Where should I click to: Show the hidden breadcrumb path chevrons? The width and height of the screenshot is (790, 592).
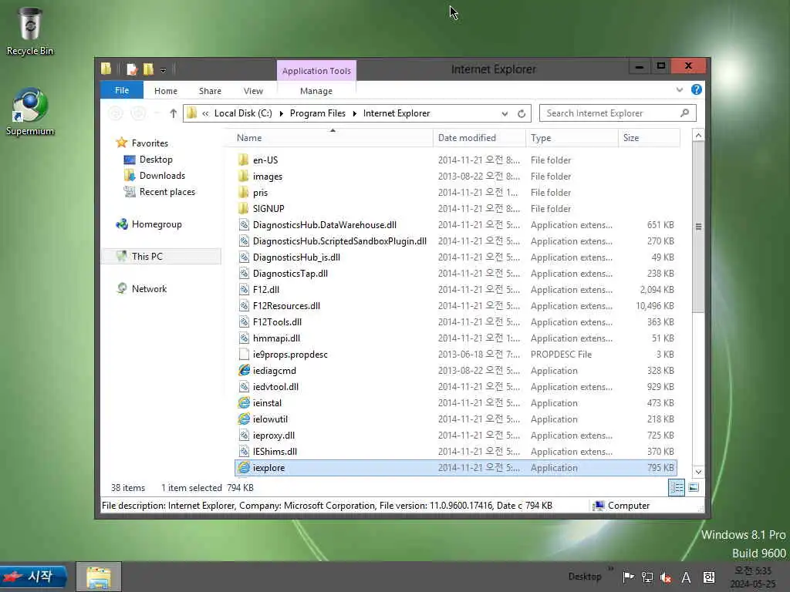pos(205,114)
